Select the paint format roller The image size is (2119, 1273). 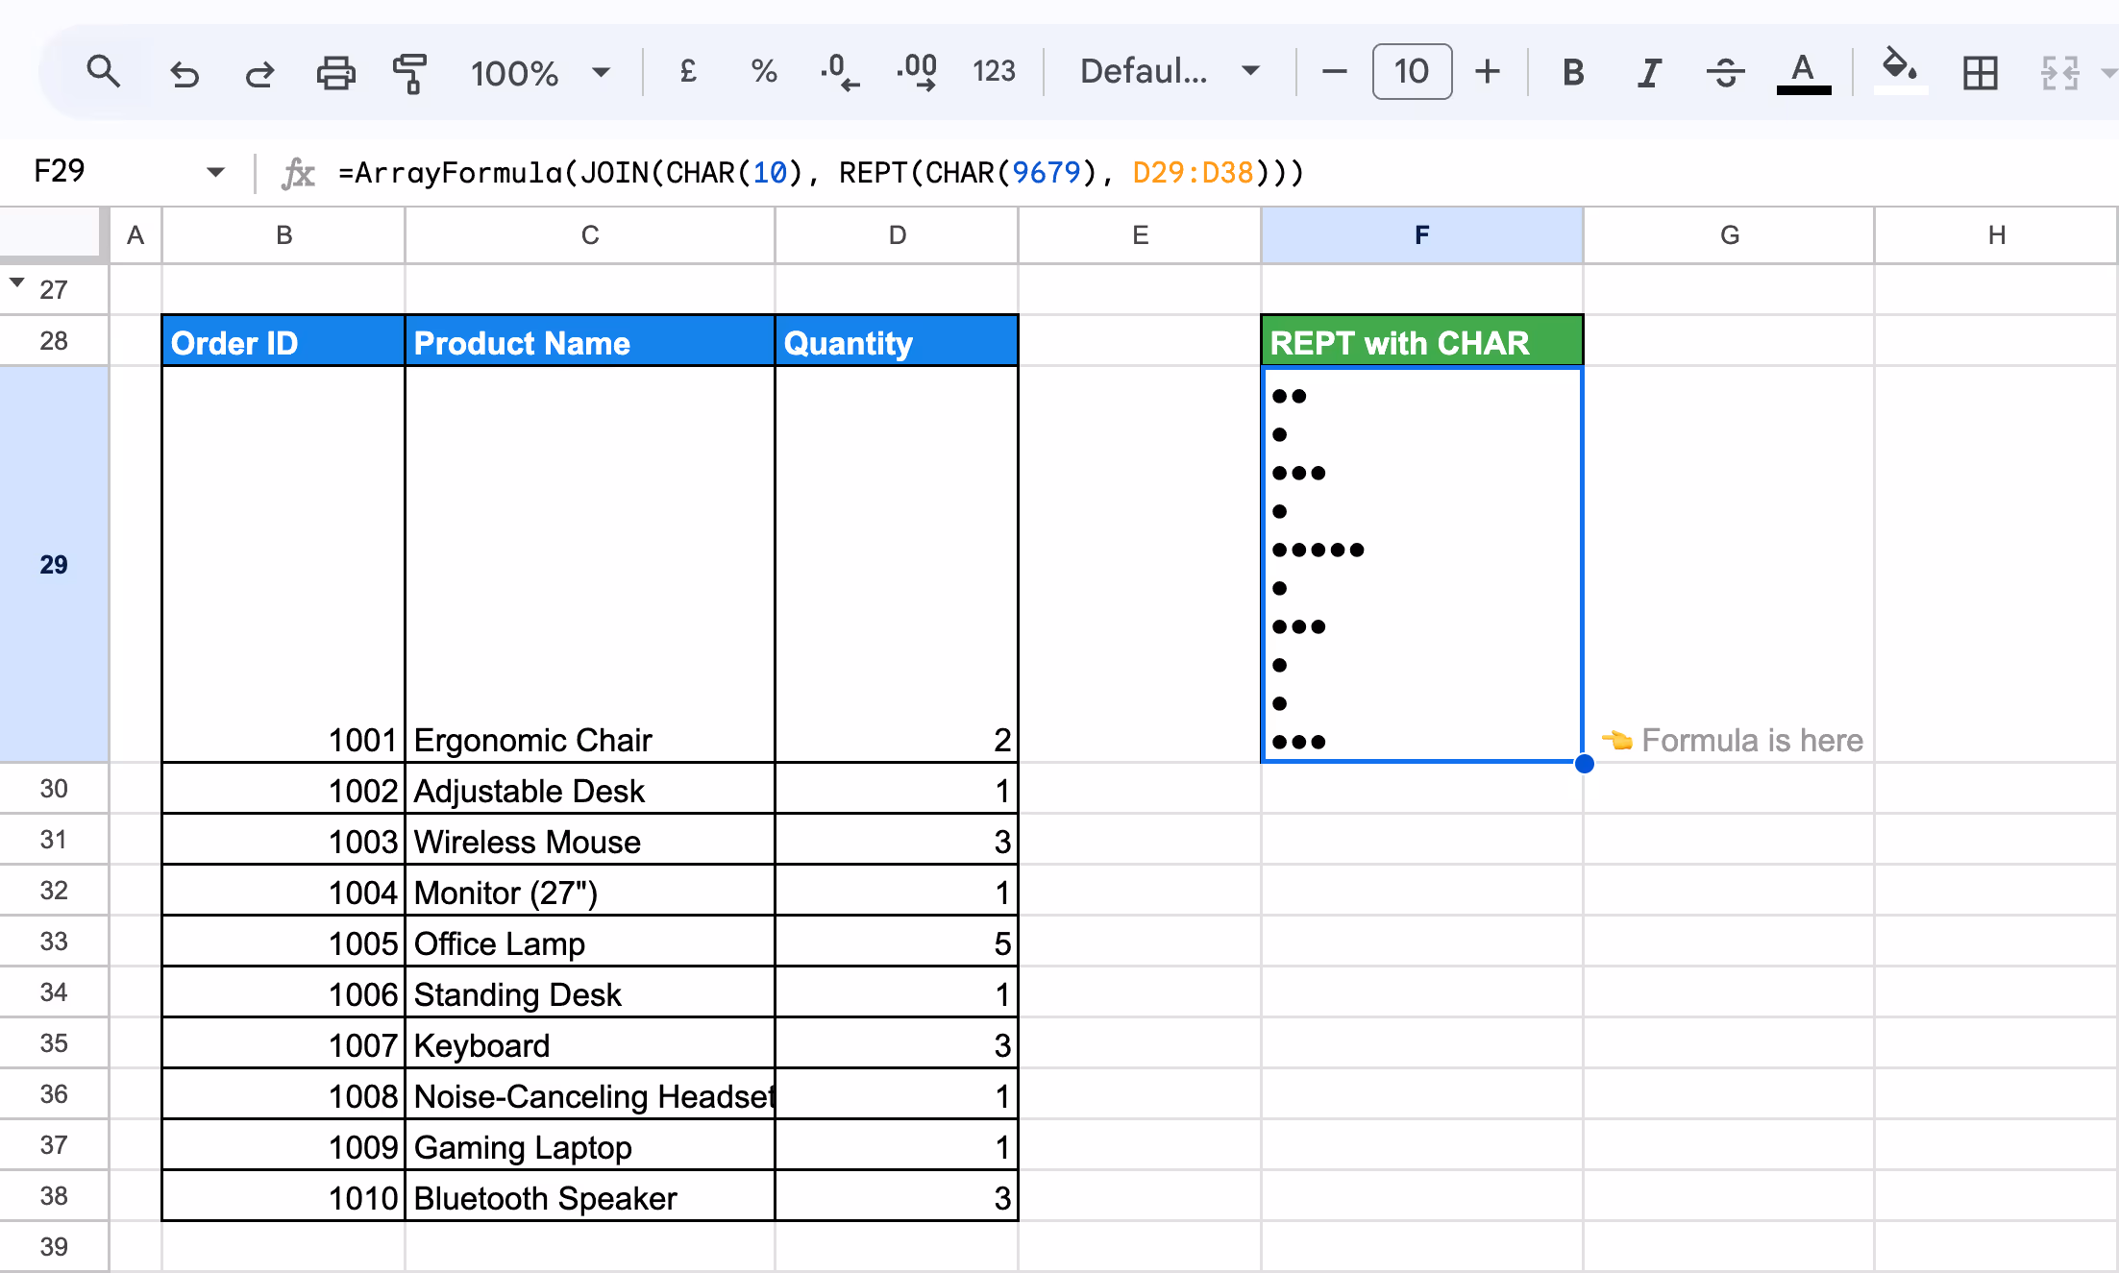click(x=409, y=73)
